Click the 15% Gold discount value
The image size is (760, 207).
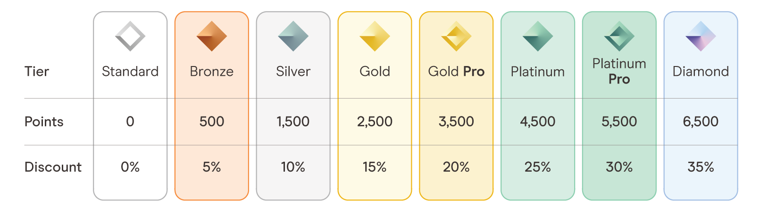[375, 167]
